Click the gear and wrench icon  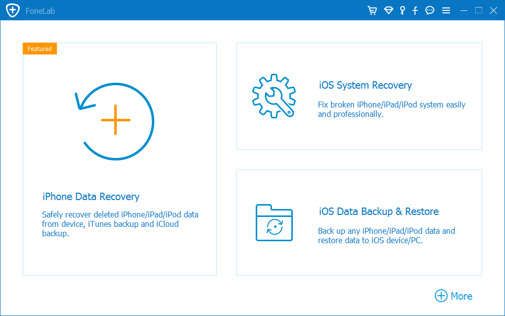274,96
